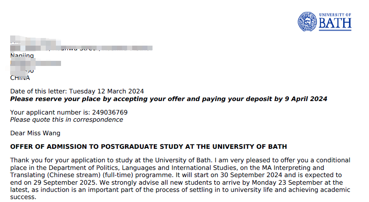
Task: Click the '30 September 2024' start date
Action: [x=251, y=175]
